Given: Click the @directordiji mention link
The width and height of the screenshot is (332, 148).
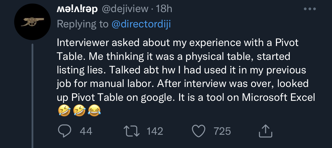Looking at the screenshot, I should tap(141, 24).
